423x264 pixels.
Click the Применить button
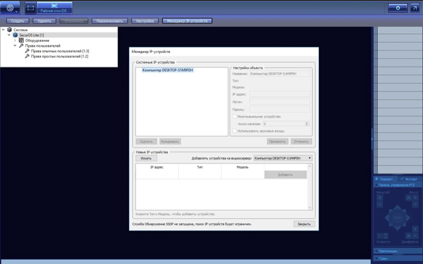[x=277, y=141]
